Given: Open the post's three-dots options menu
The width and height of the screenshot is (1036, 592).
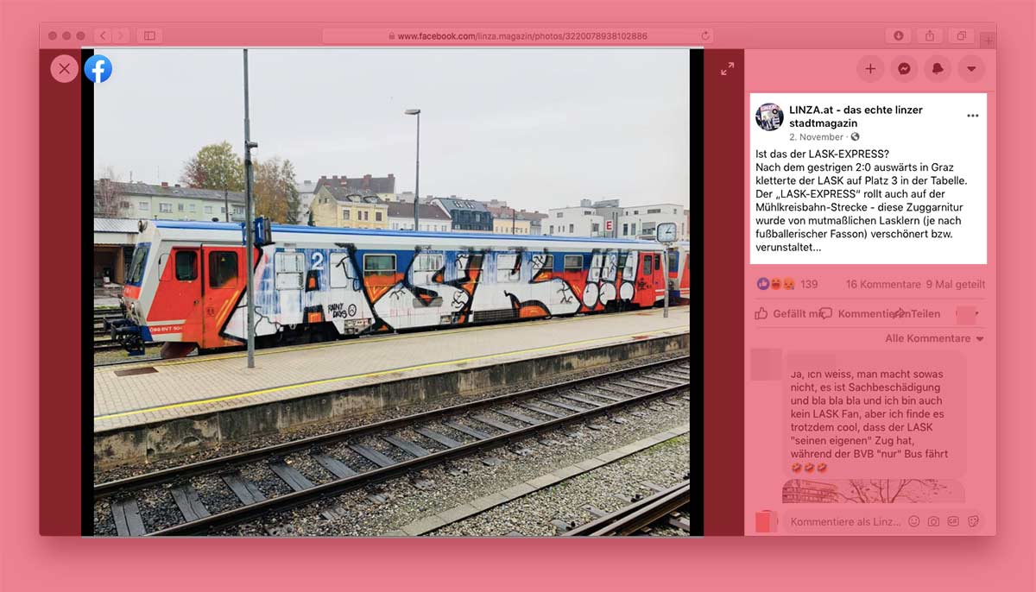Looking at the screenshot, I should point(973,116).
